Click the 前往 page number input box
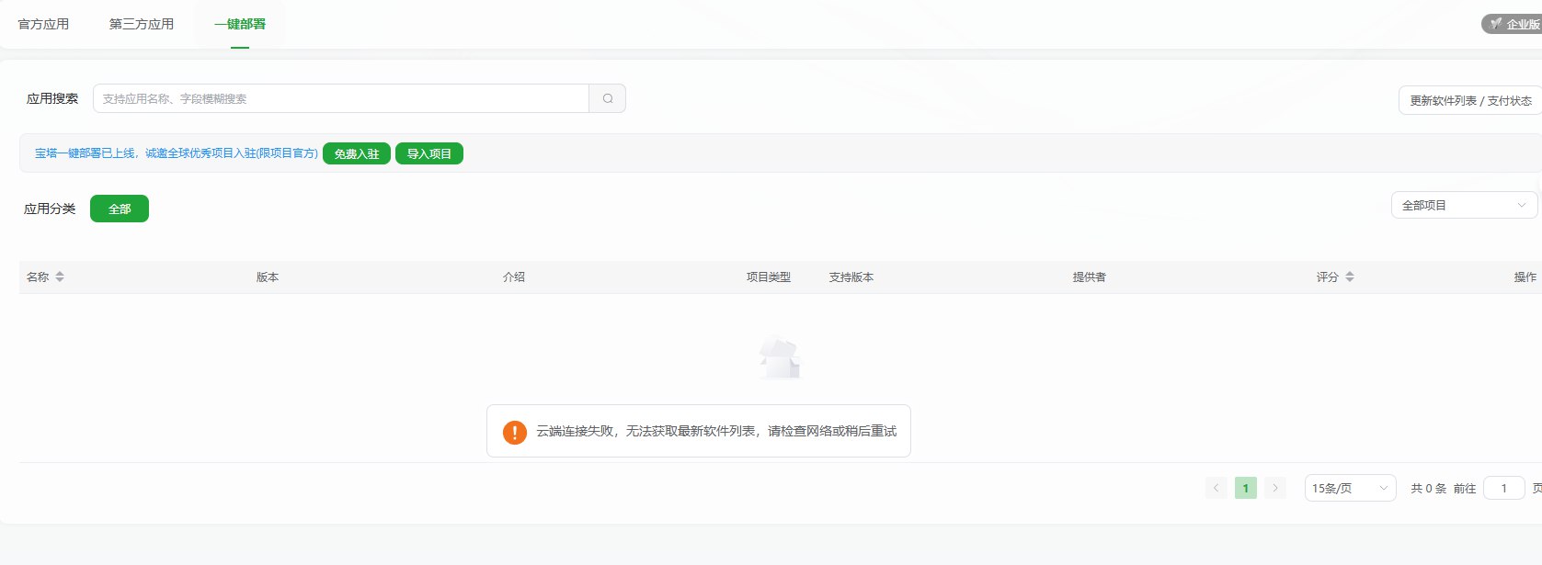Viewport: 1542px width, 565px height. coord(1503,488)
